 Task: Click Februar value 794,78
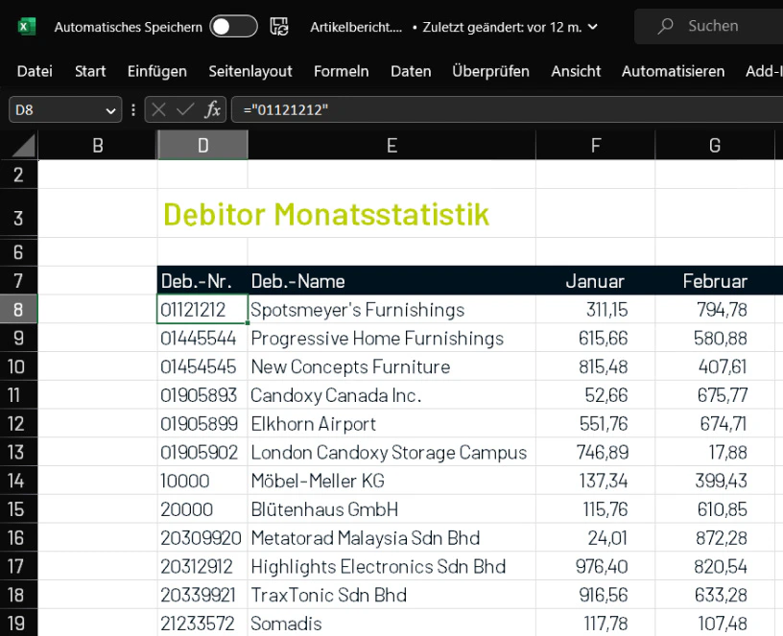coord(715,310)
